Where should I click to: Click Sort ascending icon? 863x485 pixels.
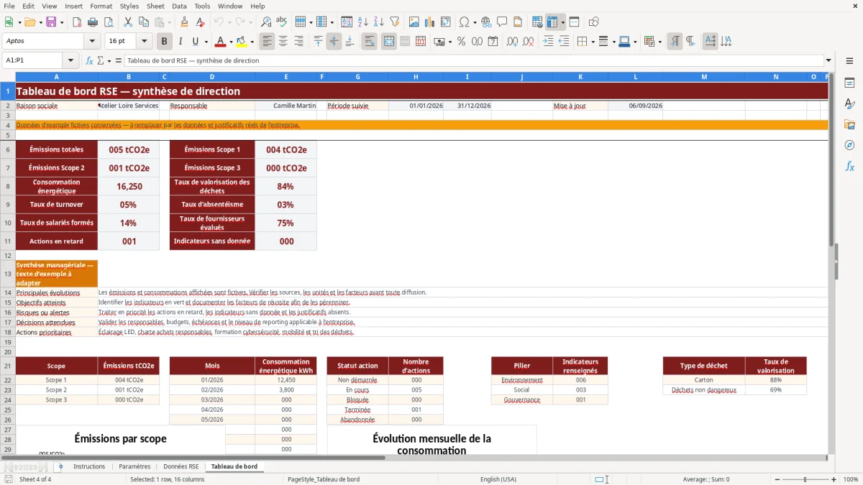coord(363,22)
